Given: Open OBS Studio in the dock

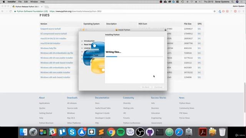Looking at the screenshot, I should point(140,132).
